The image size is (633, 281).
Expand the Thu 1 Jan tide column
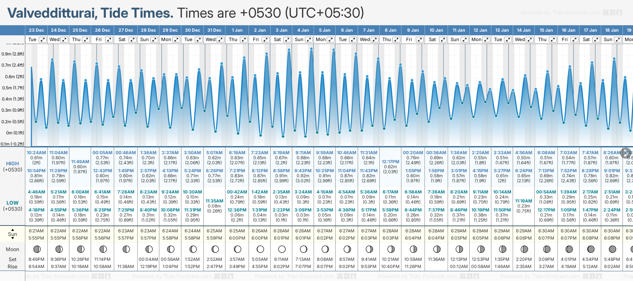[x=244, y=40]
